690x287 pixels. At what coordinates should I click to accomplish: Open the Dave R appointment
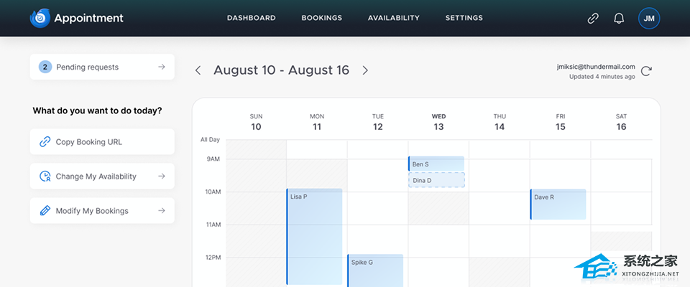tap(558, 204)
